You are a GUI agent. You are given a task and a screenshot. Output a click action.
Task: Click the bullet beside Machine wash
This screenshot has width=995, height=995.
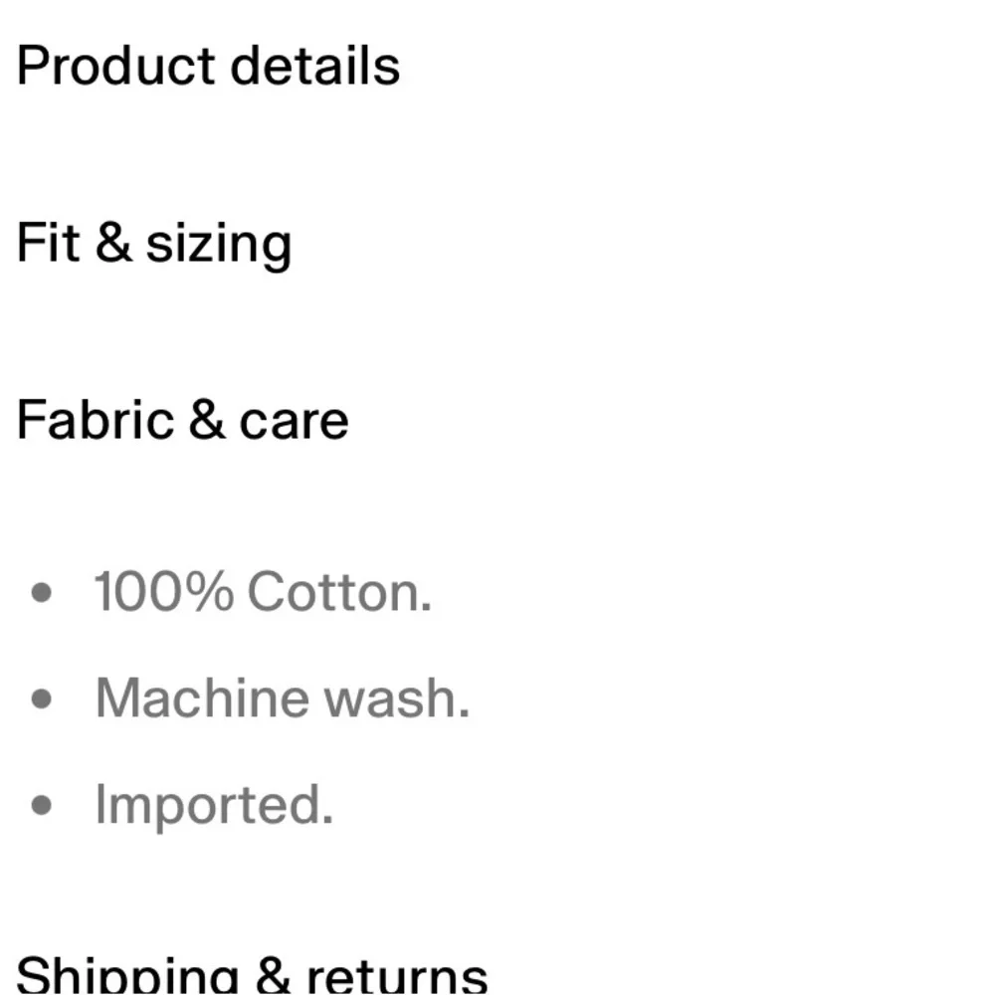pos(41,698)
